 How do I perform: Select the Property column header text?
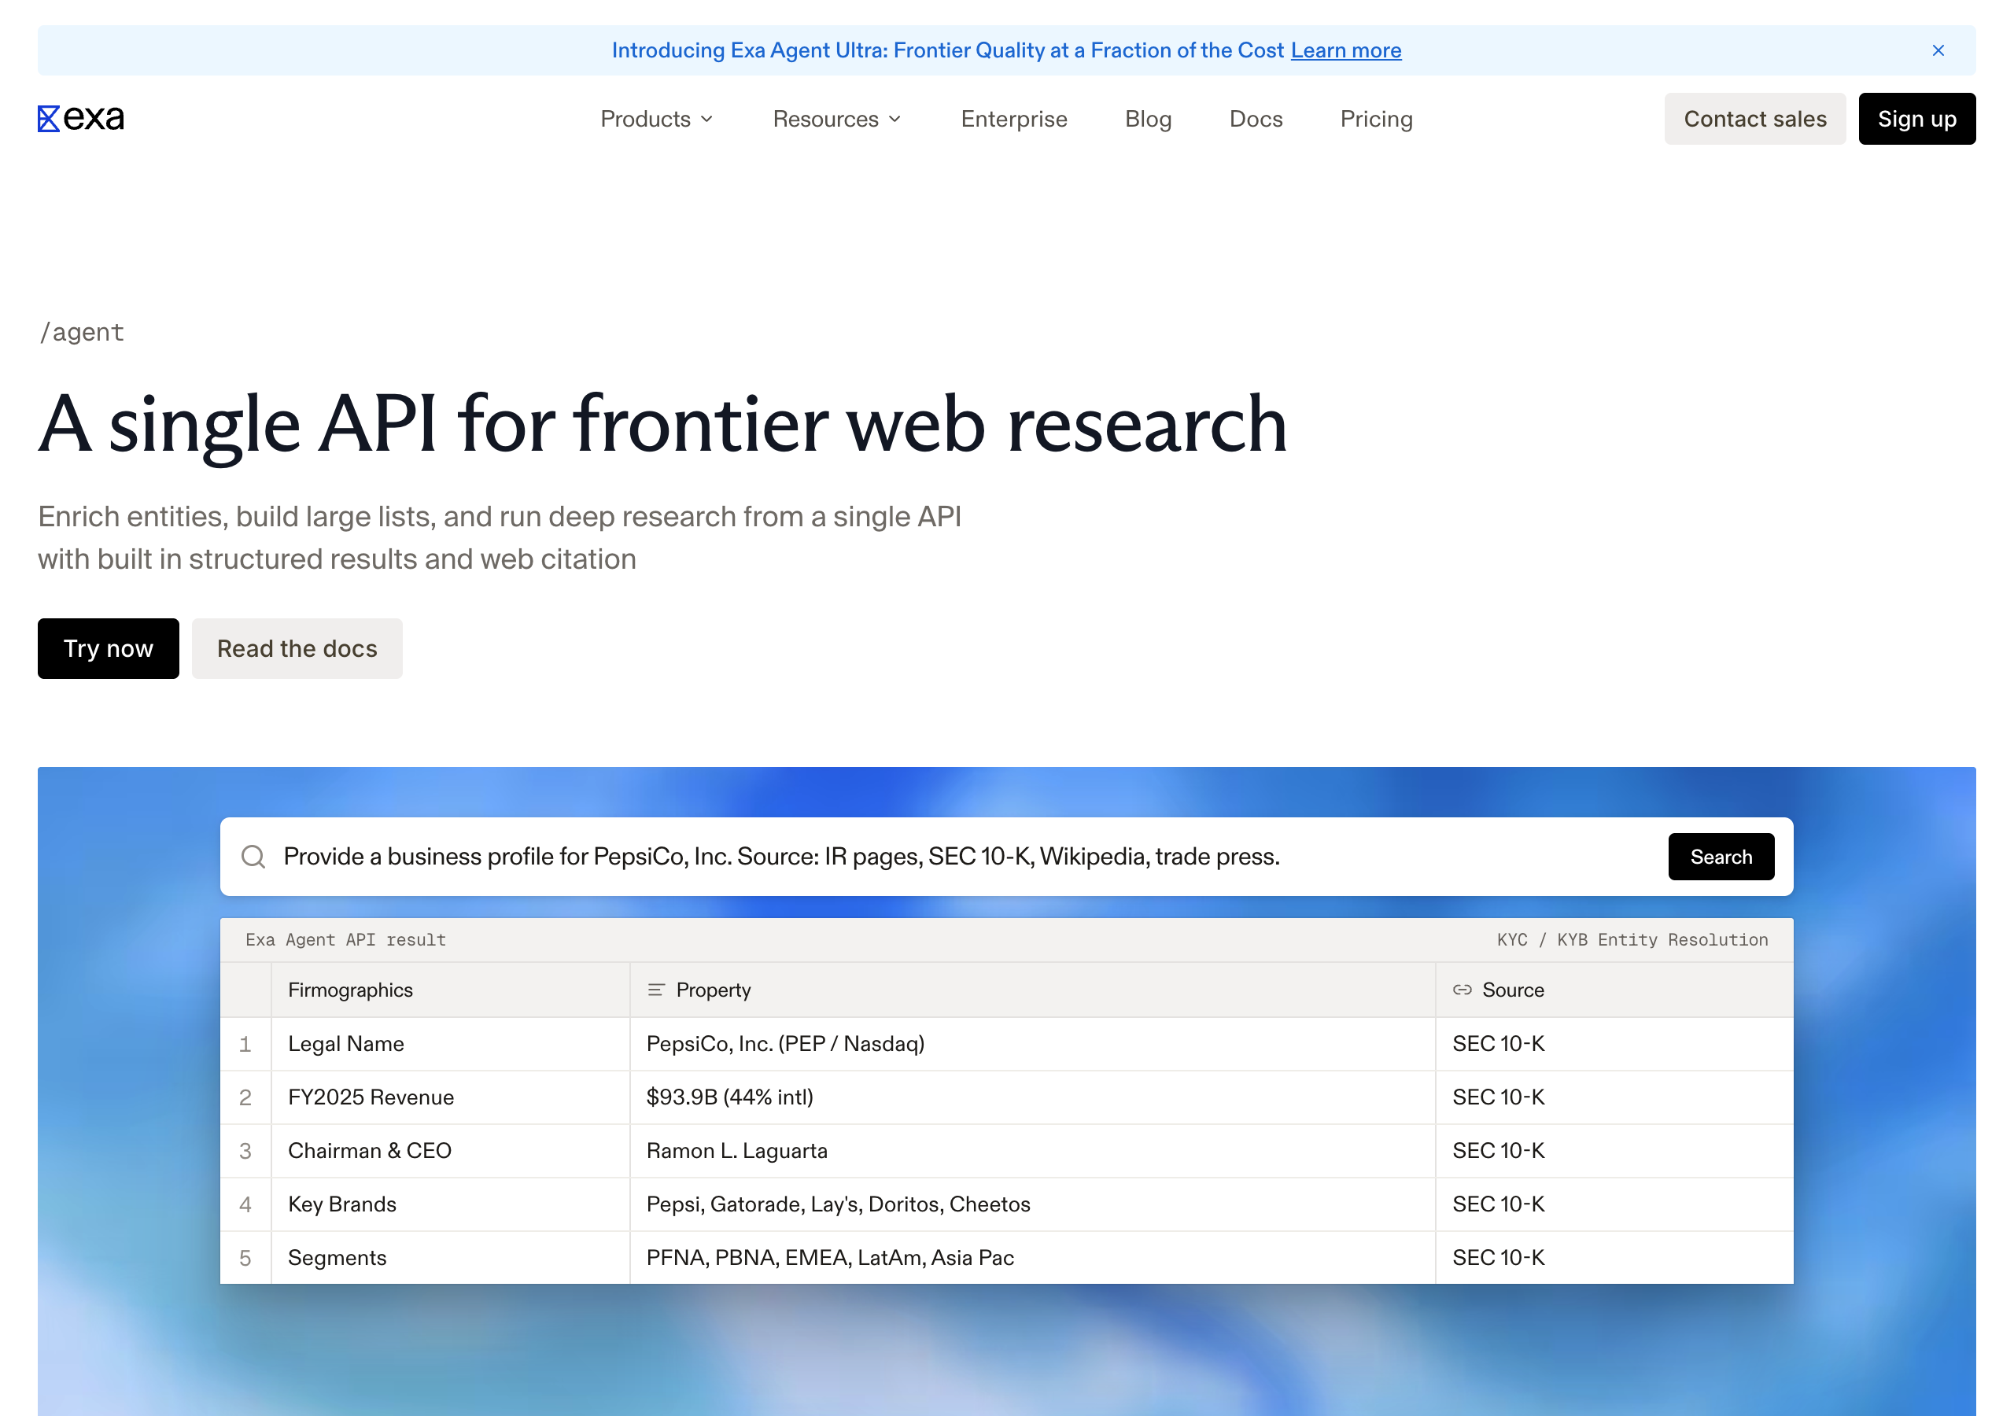pyautogui.click(x=713, y=990)
